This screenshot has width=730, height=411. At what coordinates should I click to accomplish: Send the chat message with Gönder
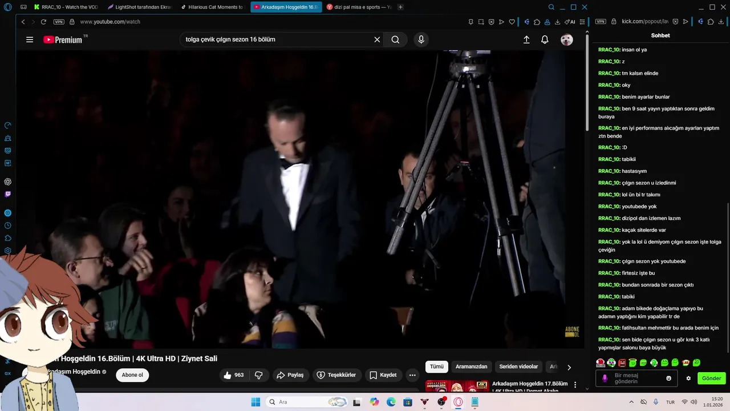(711, 378)
